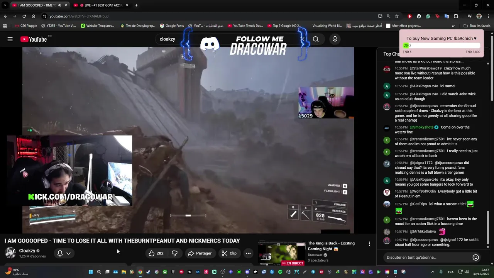494x278 pixels.
Task: Start voice search with microphone icon
Action: (x=335, y=39)
